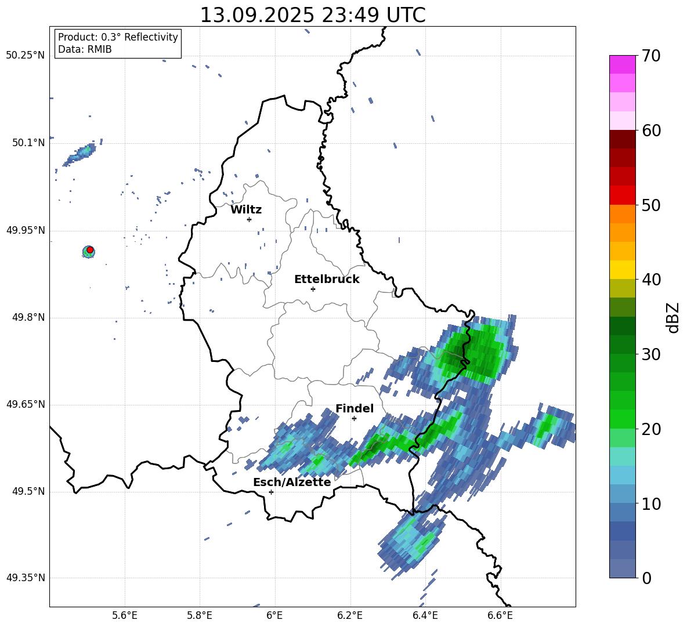This screenshot has width=687, height=627.
Task: Click the colorbar value 50
Action: (651, 205)
